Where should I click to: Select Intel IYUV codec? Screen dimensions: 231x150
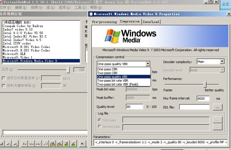41,43
